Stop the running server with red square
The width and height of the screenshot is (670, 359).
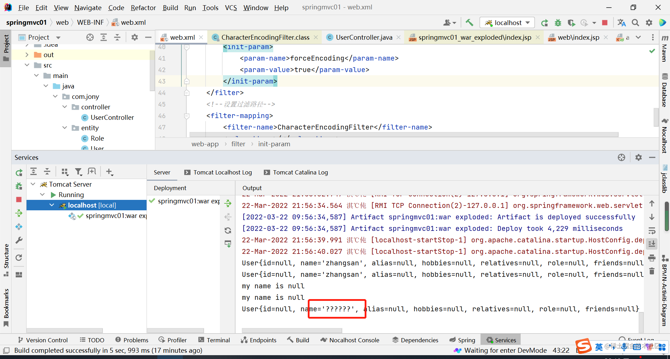(x=605, y=23)
